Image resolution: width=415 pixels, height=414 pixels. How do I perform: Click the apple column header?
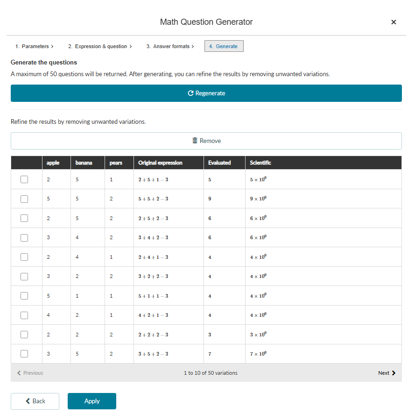click(53, 163)
